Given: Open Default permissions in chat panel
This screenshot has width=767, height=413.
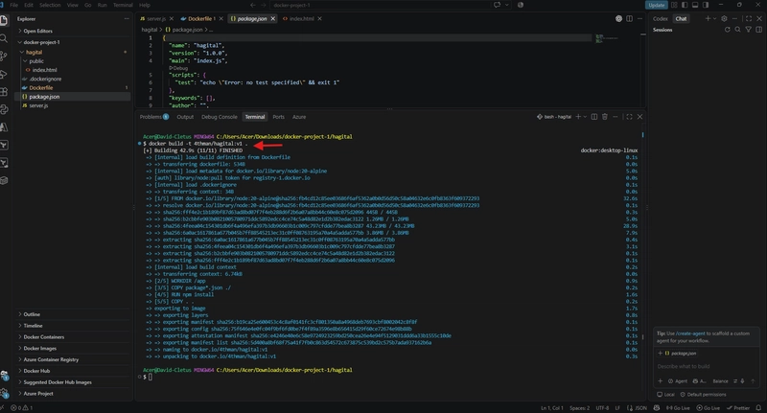Looking at the screenshot, I should (x=703, y=395).
